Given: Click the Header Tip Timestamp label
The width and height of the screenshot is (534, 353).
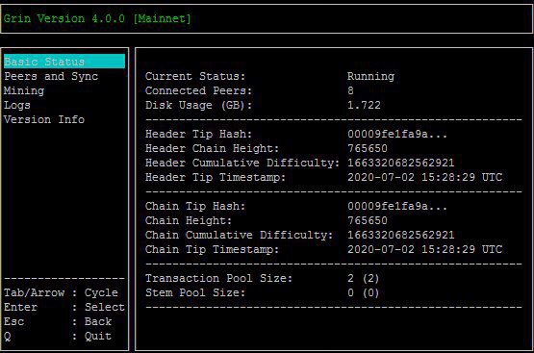Looking at the screenshot, I should (x=216, y=177).
